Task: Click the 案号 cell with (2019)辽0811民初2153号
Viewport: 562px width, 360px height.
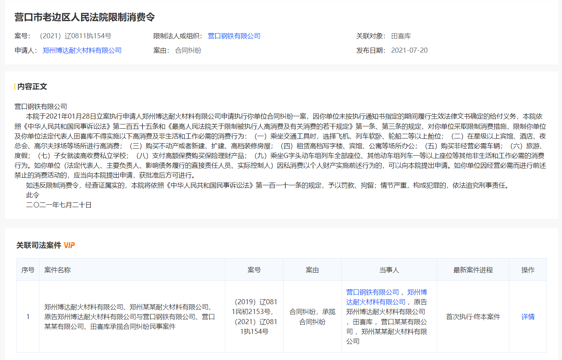Action: click(254, 317)
